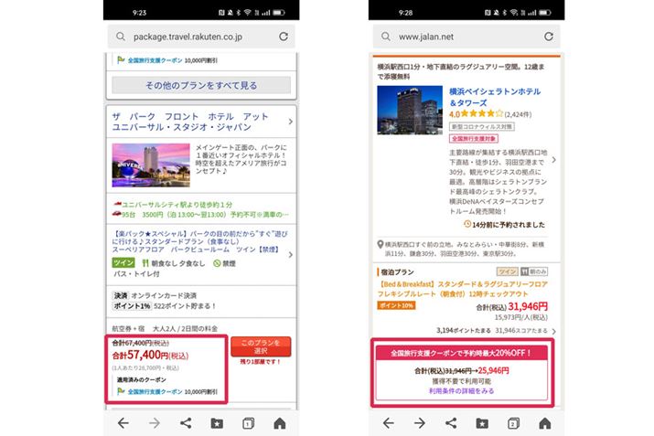654x436 pixels.
Task: Open the Bed & Breakfast スタンダード plan link
Action: click(x=463, y=289)
